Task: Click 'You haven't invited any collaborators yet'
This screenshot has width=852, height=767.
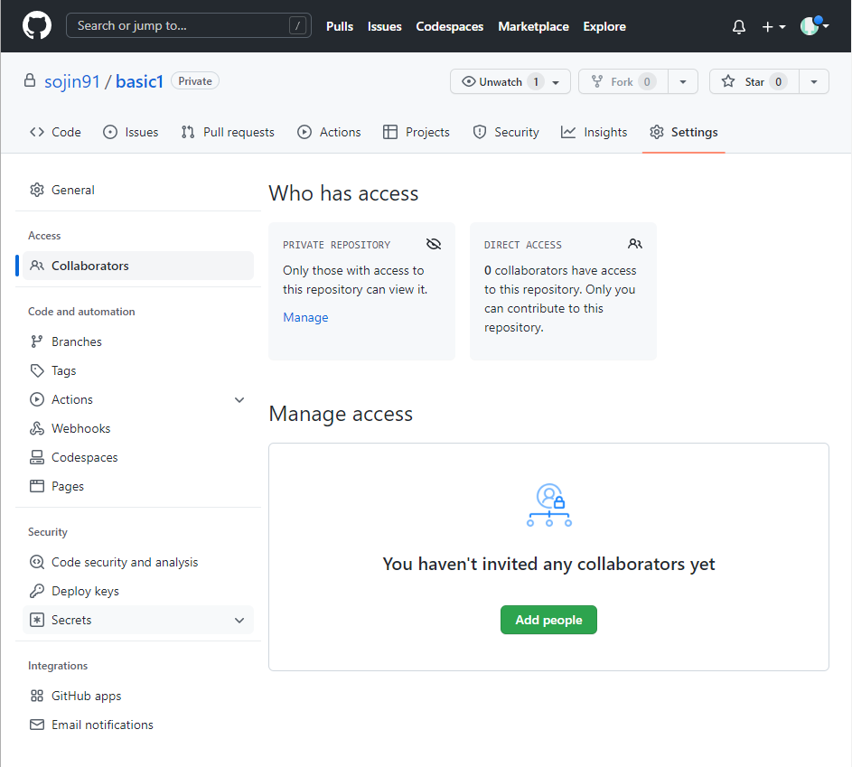Action: point(548,564)
